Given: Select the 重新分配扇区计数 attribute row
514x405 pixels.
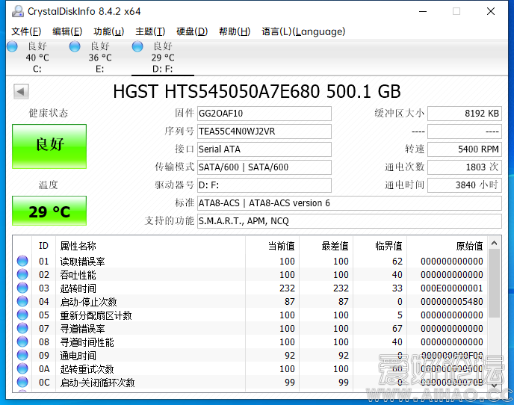Looking at the screenshot, I should (x=250, y=315).
